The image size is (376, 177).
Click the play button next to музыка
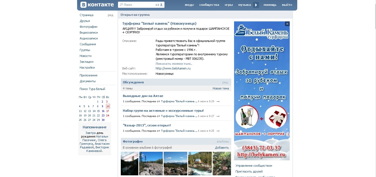click(256, 5)
